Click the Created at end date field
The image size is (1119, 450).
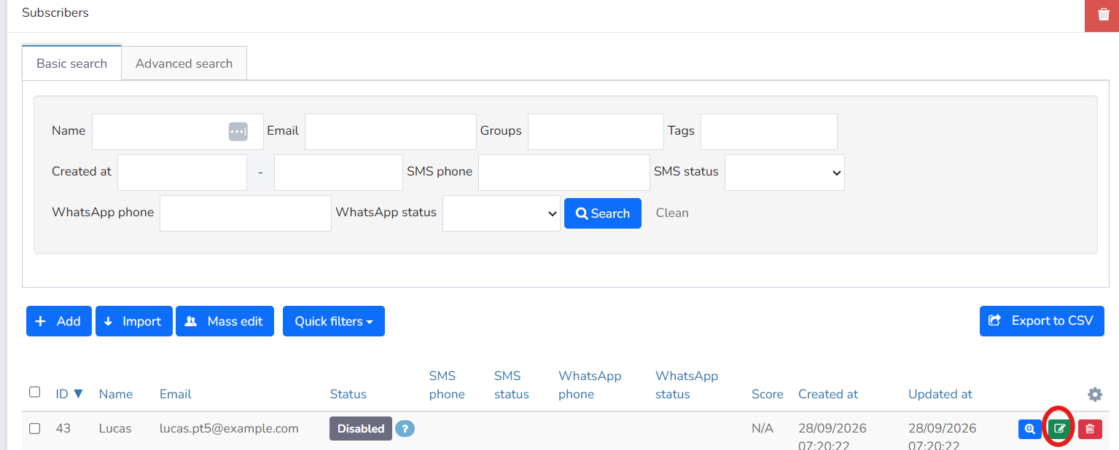tap(338, 172)
